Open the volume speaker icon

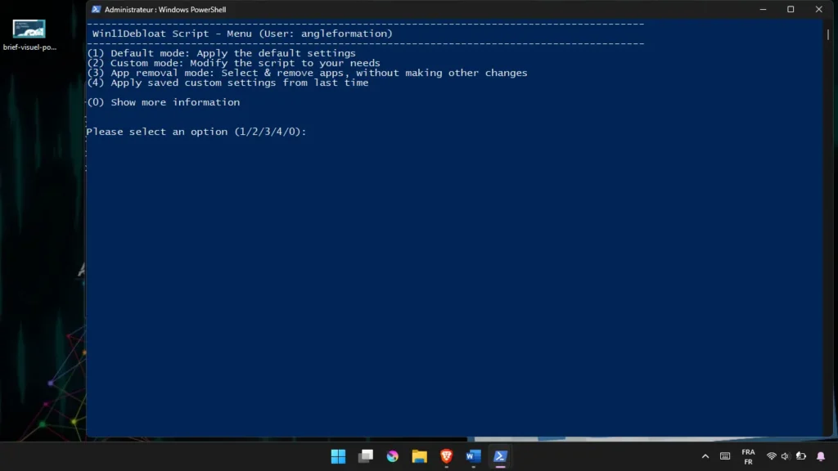pyautogui.click(x=785, y=456)
